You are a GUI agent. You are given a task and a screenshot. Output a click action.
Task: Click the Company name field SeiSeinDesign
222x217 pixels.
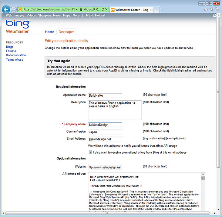click(105, 125)
